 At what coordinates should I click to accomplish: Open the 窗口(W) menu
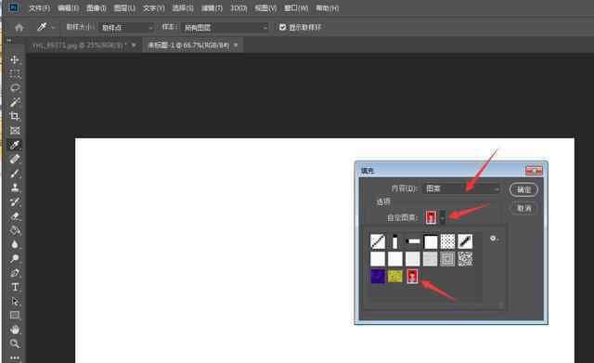click(x=296, y=8)
